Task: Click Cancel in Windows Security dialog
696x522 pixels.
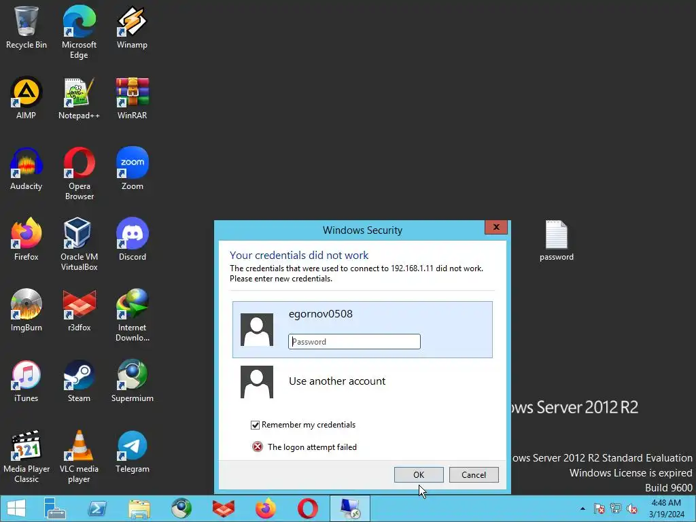Action: (474, 475)
